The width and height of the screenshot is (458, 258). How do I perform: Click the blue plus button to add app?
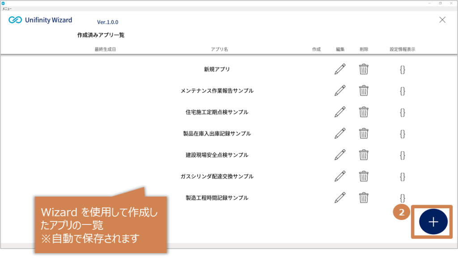pyautogui.click(x=433, y=222)
